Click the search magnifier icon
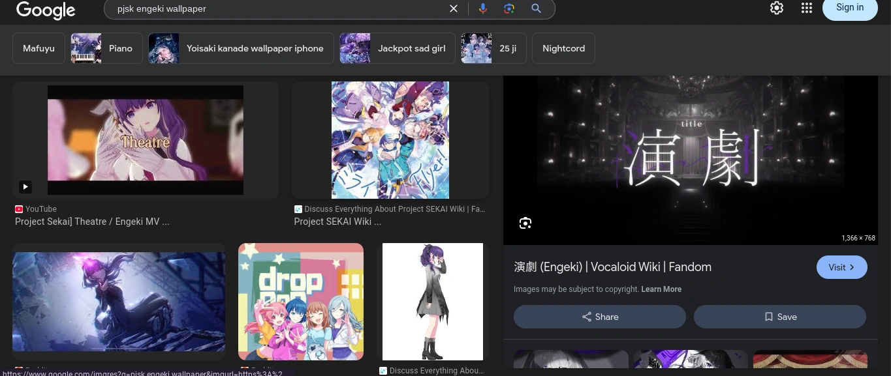Screen dimensions: 891x376 536,8
